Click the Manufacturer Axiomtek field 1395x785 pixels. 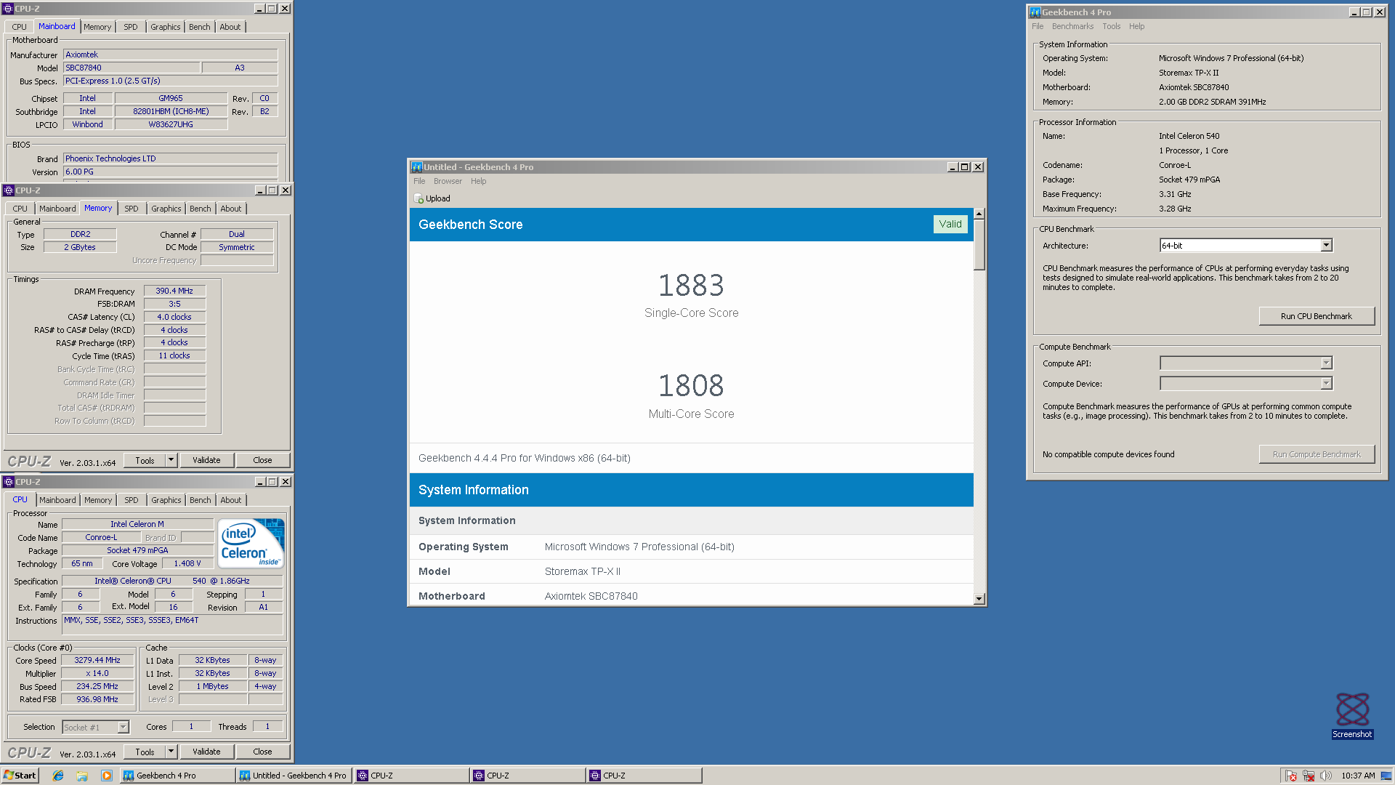point(171,55)
